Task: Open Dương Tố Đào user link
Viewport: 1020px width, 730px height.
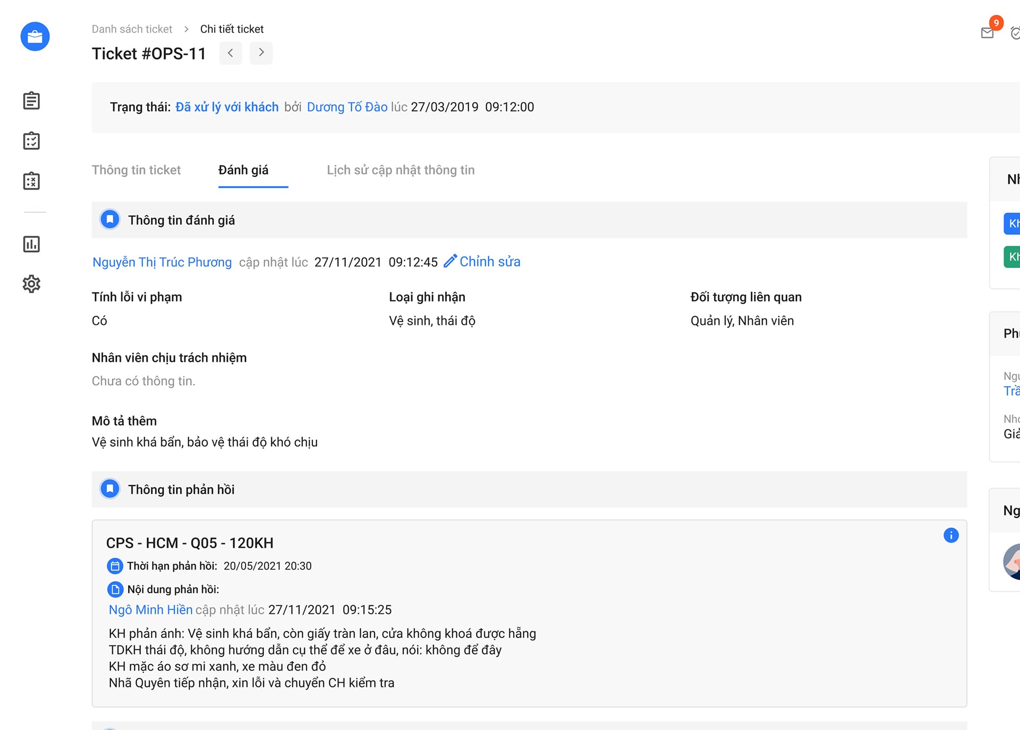Action: pos(347,107)
